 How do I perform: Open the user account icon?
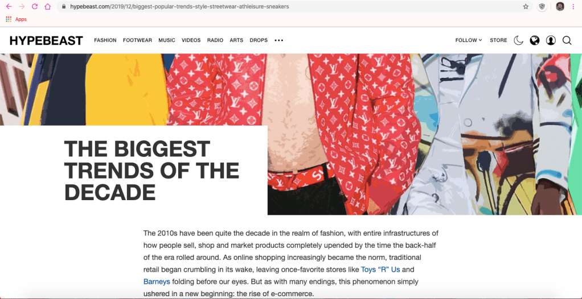(551, 40)
